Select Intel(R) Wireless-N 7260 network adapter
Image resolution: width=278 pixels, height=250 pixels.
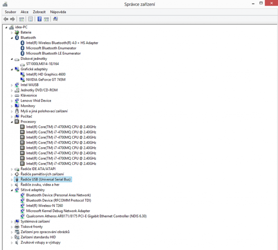pos(44,206)
